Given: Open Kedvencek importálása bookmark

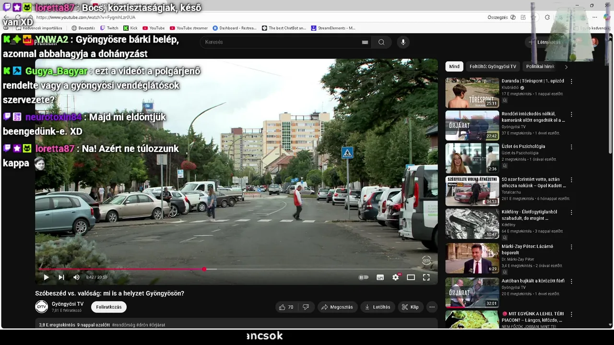Looking at the screenshot, I should coord(39,28).
